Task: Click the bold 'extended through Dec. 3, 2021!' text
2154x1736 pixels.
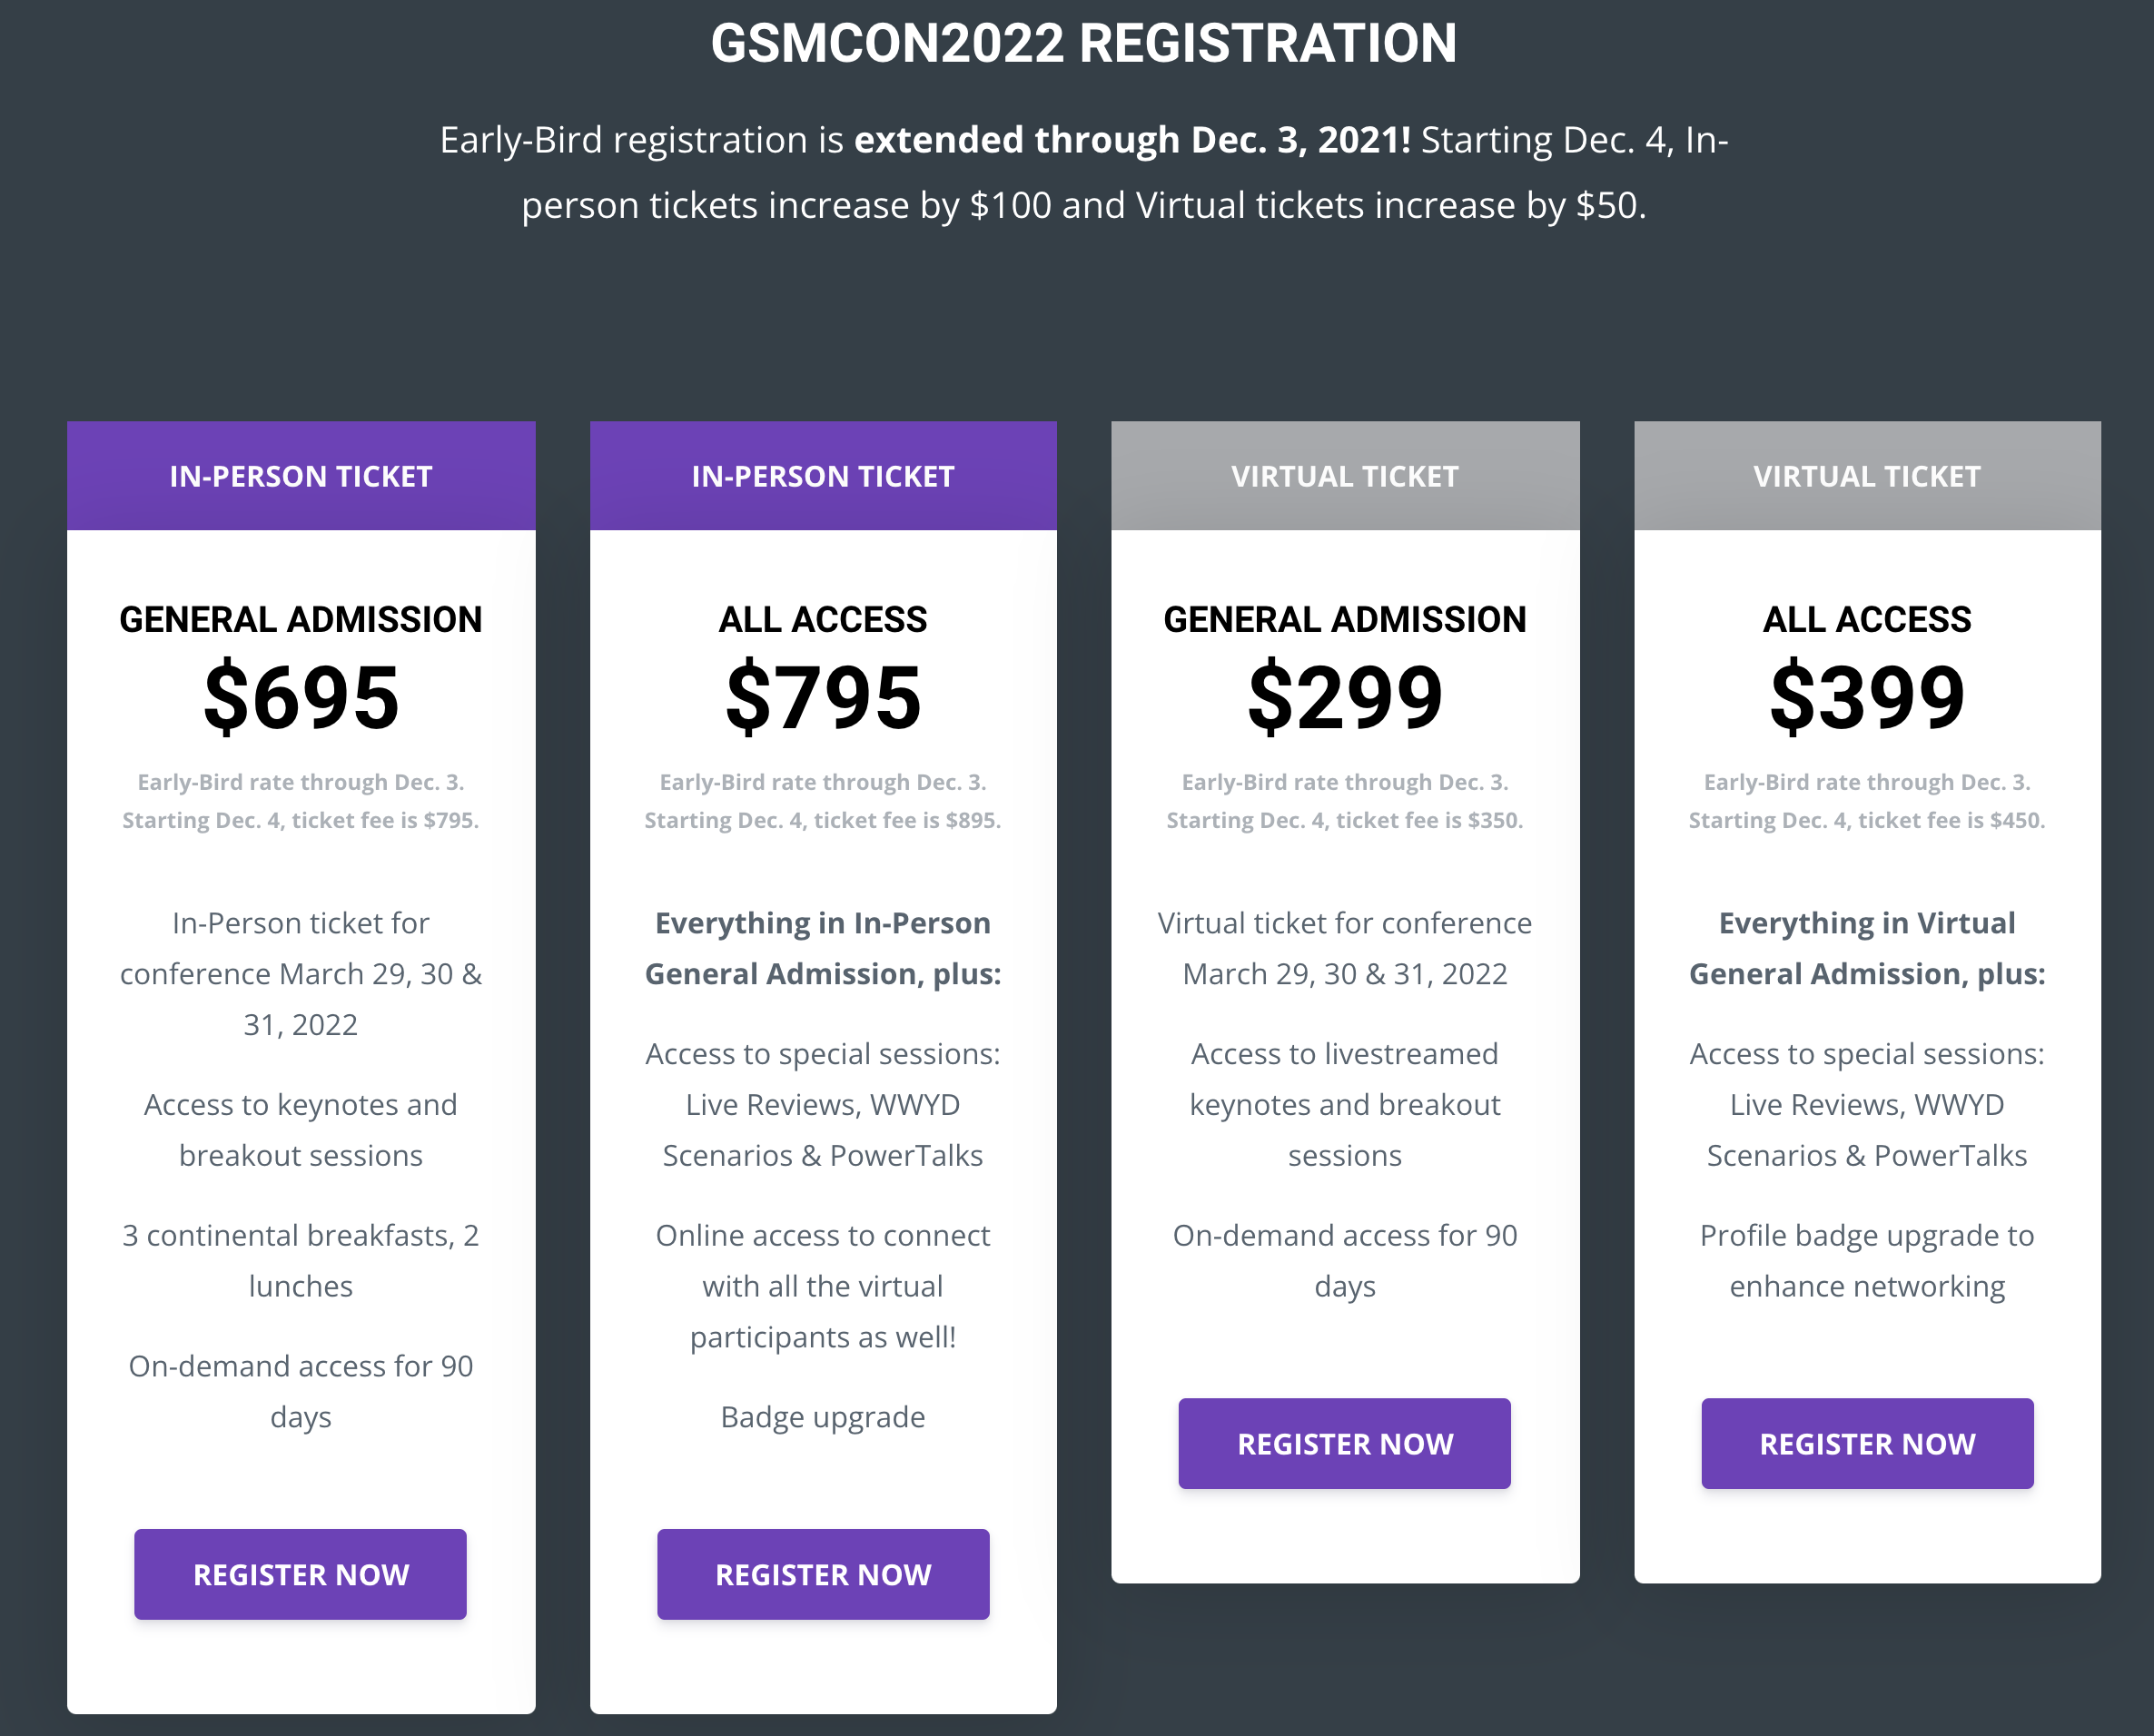Action: click(x=1131, y=140)
